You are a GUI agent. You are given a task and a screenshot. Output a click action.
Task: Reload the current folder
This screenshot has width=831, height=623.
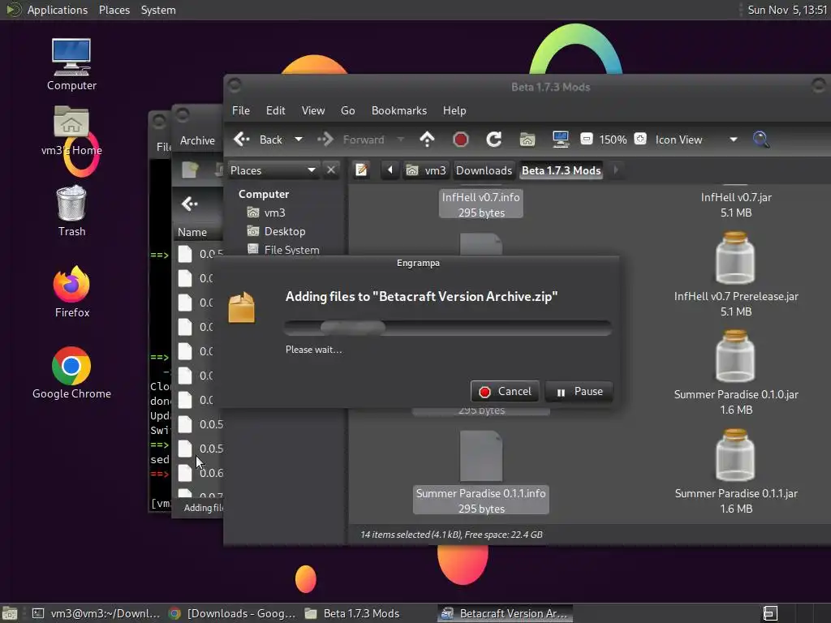click(x=494, y=140)
